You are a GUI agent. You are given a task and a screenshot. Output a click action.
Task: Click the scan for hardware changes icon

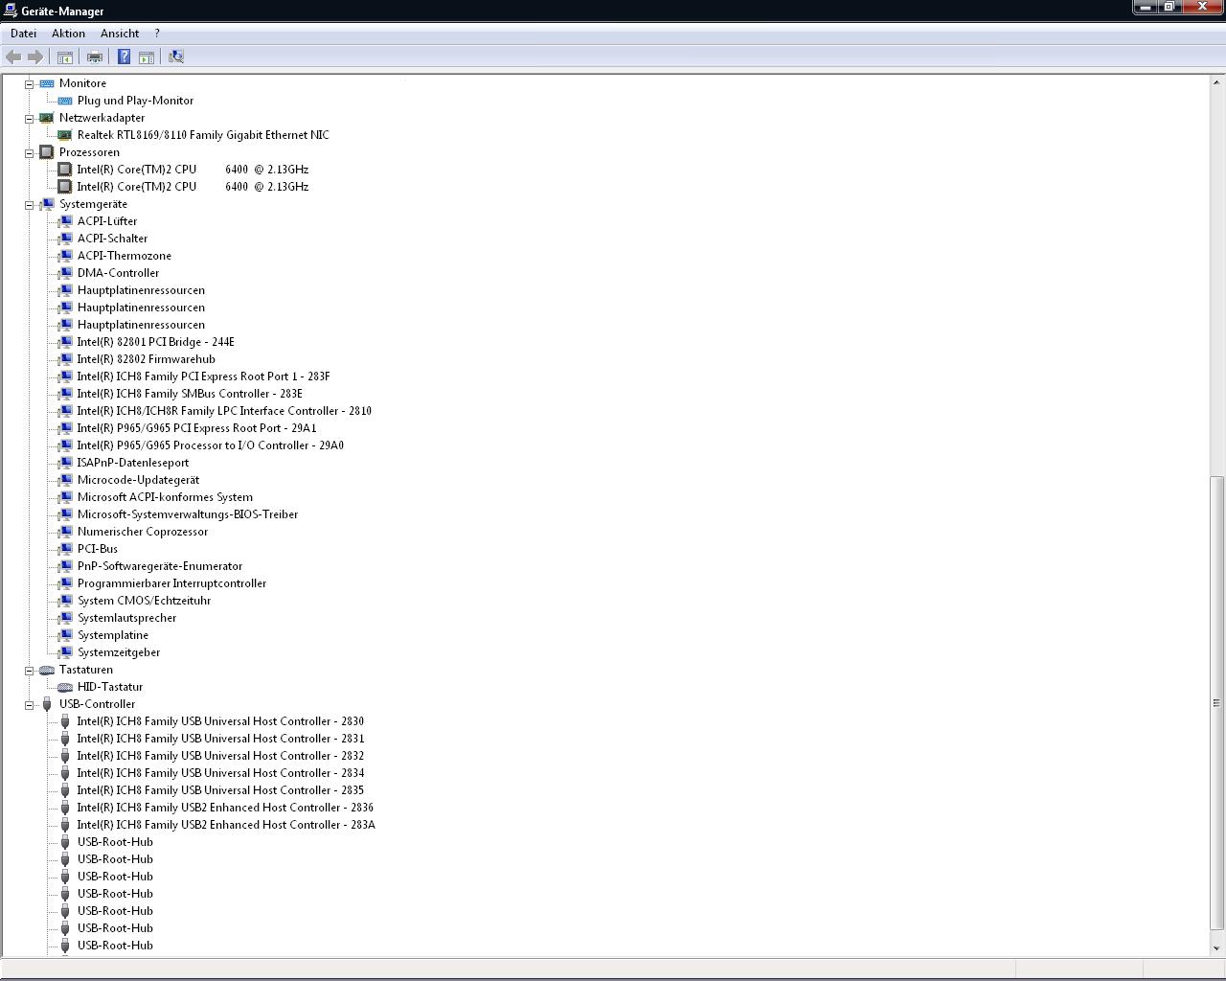(x=176, y=57)
